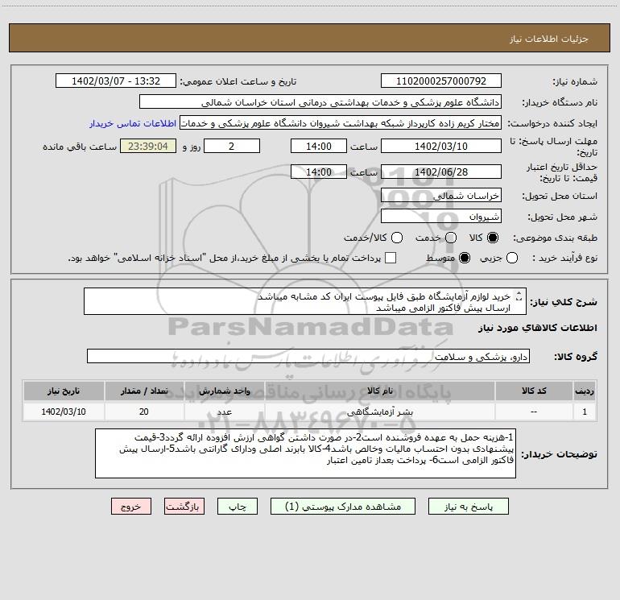The height and width of the screenshot is (600, 620).
Task: Click the quantity cell 20
Action: coord(144,412)
